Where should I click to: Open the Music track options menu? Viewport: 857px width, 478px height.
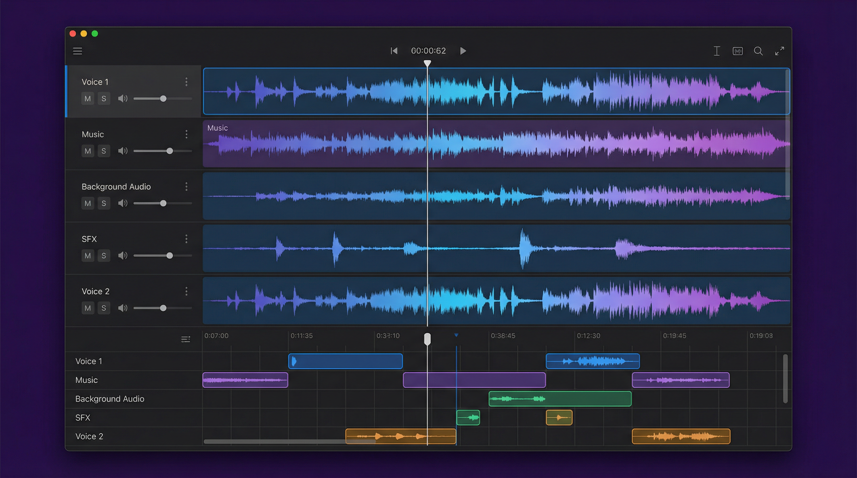click(186, 134)
